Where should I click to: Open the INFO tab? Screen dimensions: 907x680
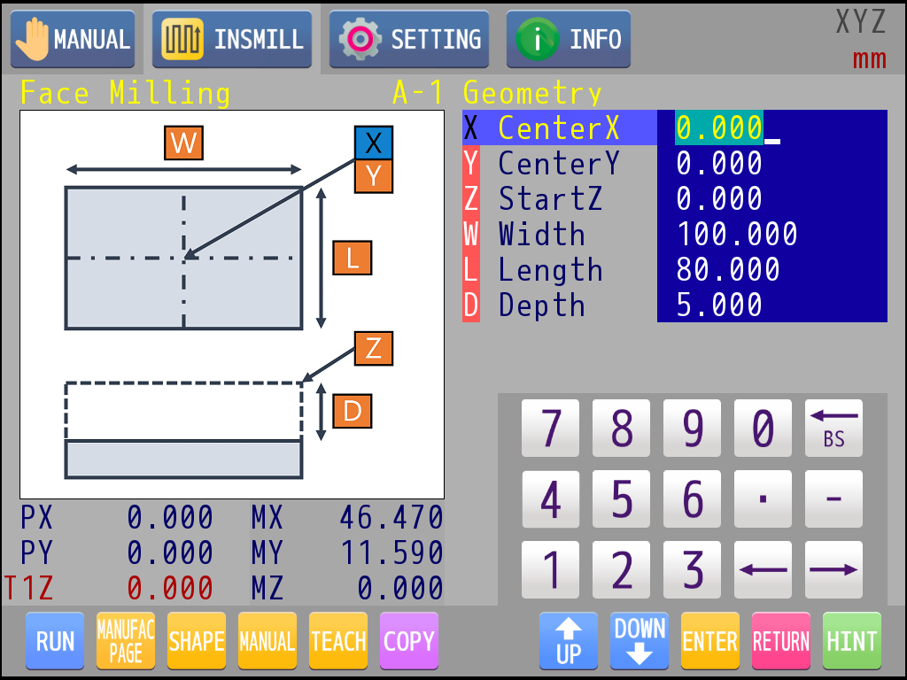[x=569, y=40]
